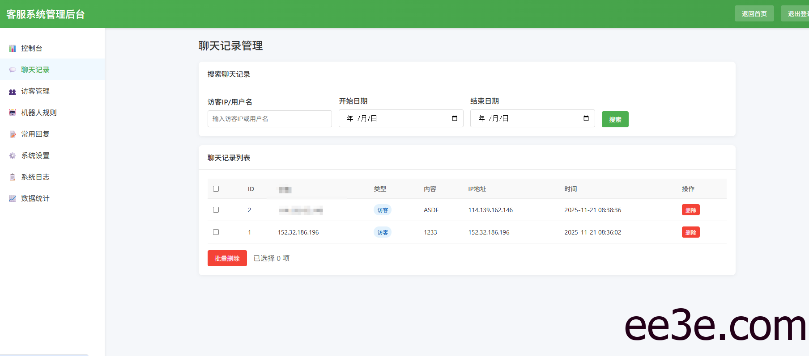Click the red 批量删除 button
Image resolution: width=809 pixels, height=356 pixels.
click(x=227, y=258)
